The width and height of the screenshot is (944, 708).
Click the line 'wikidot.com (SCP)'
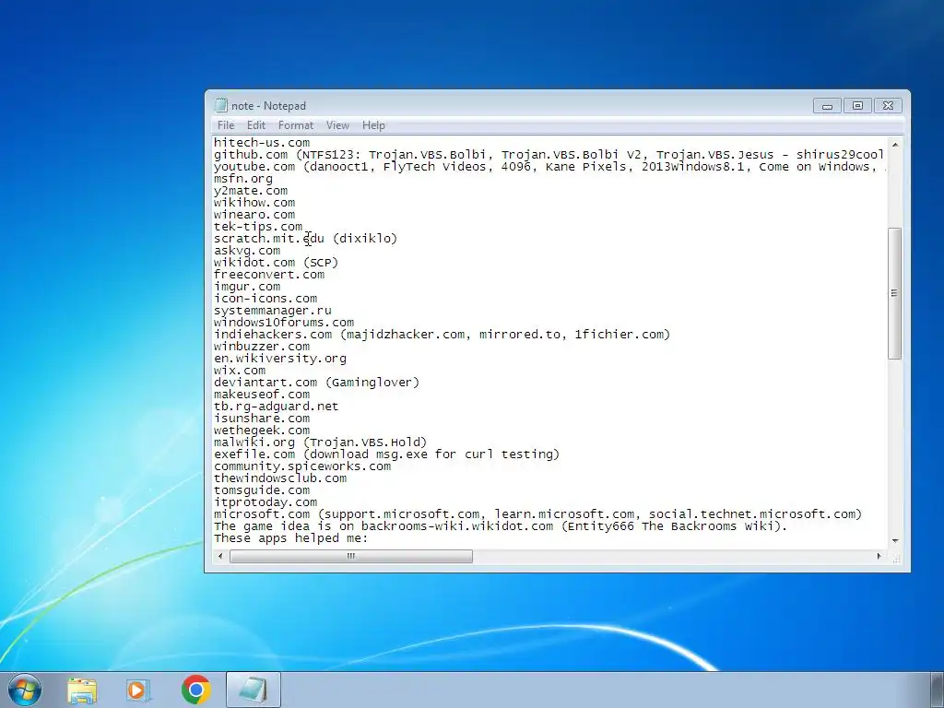click(x=277, y=263)
